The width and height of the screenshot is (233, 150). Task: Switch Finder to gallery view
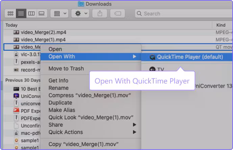tap(42, 14)
